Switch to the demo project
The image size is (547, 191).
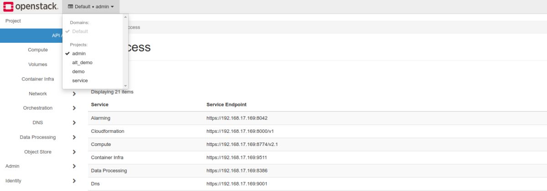point(78,72)
